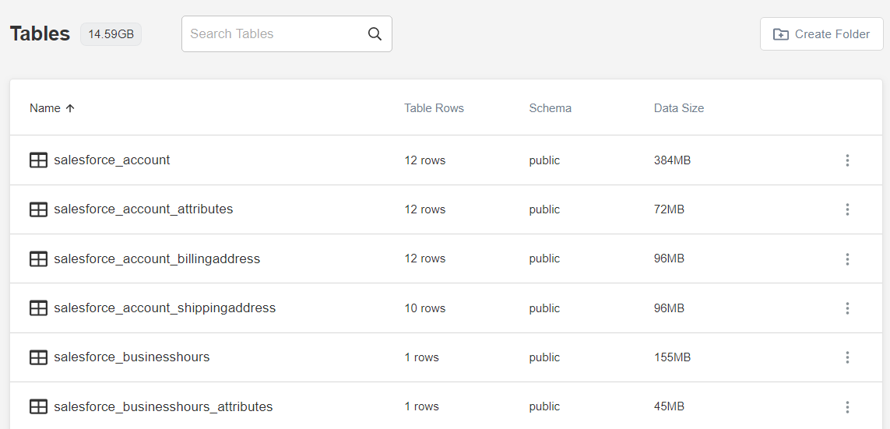Sort by the Name column header
This screenshot has height=429, width=890.
[45, 108]
